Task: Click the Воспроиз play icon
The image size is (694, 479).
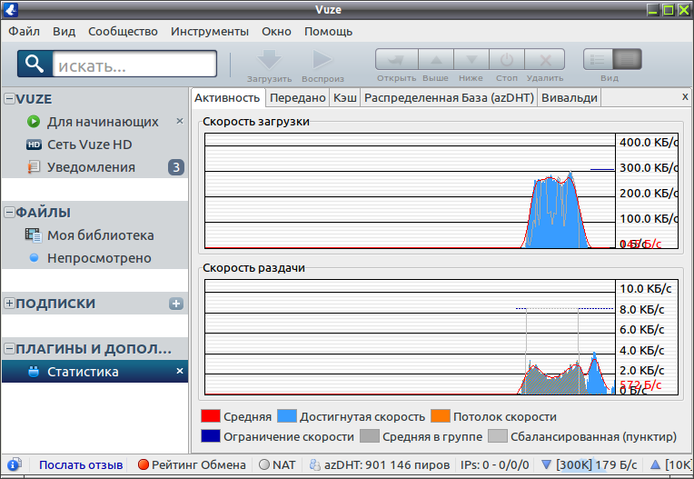Action: 322,59
